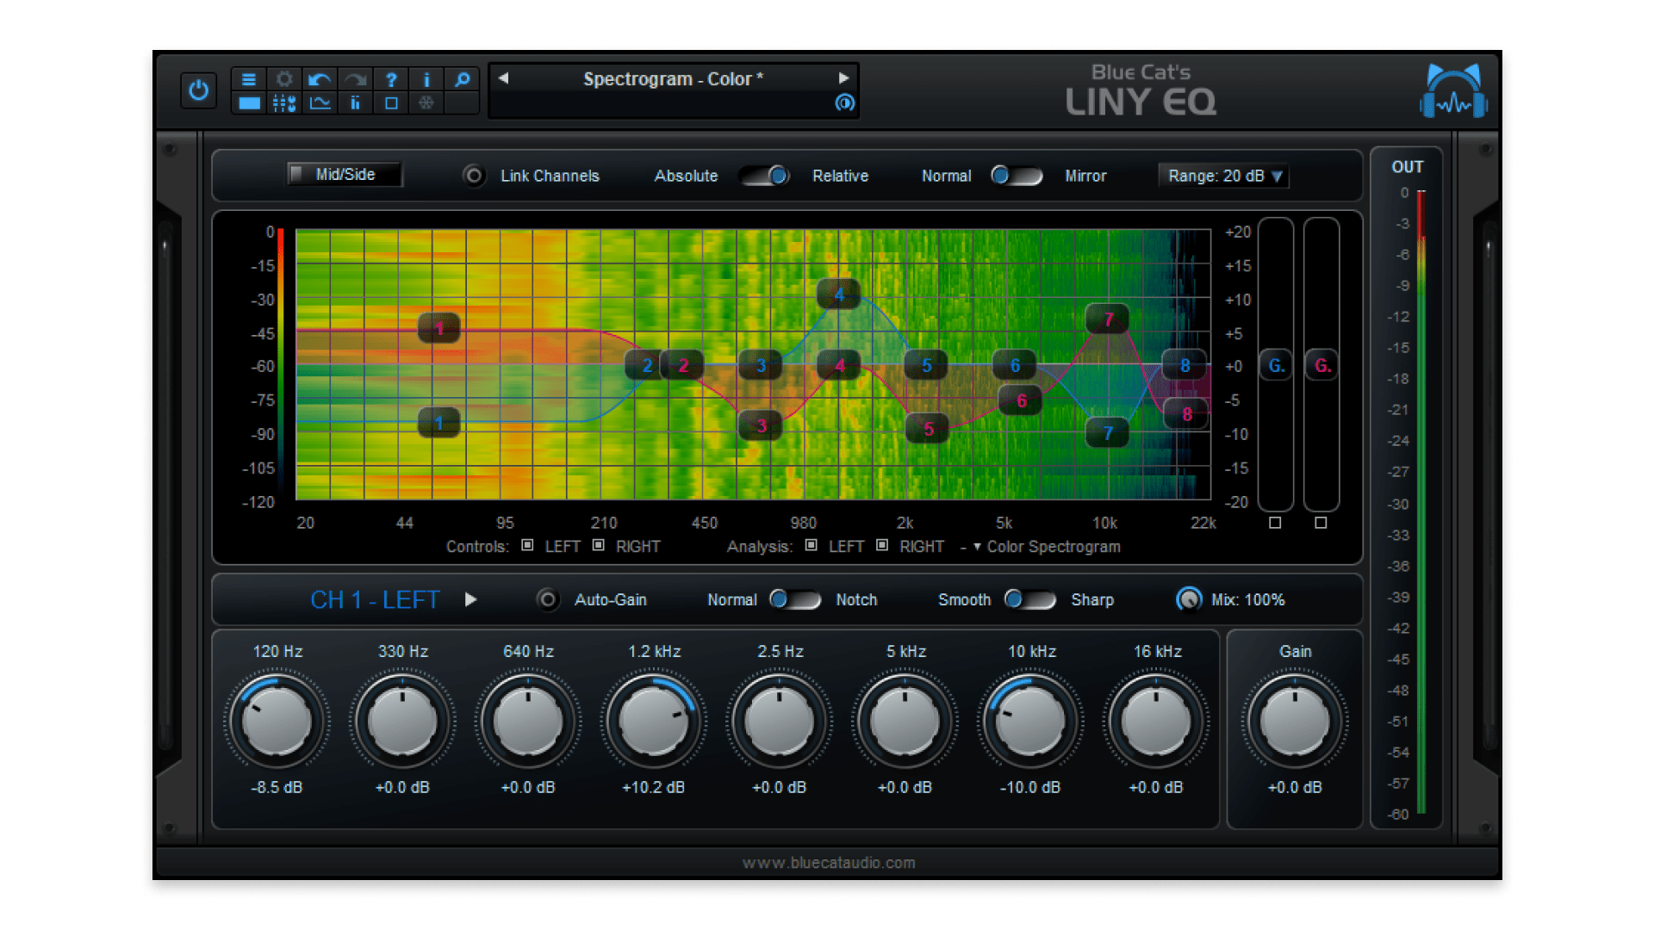Click the -8.5 dB value field

click(x=277, y=787)
